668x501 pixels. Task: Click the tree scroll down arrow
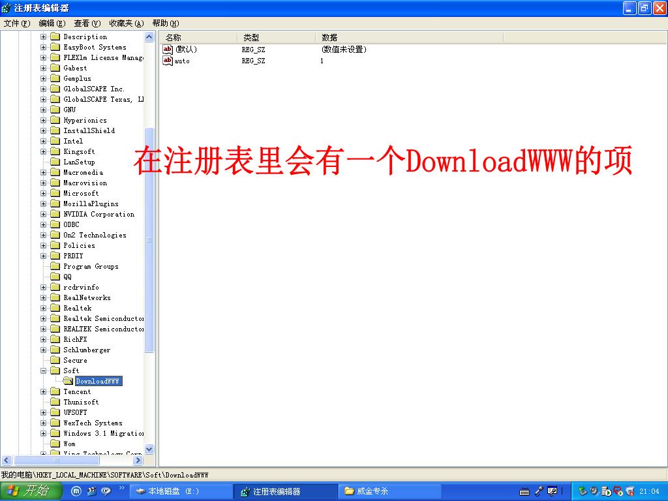point(149,449)
